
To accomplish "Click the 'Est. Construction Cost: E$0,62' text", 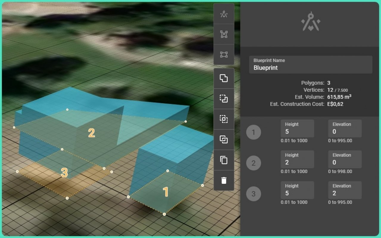I will (x=307, y=104).
